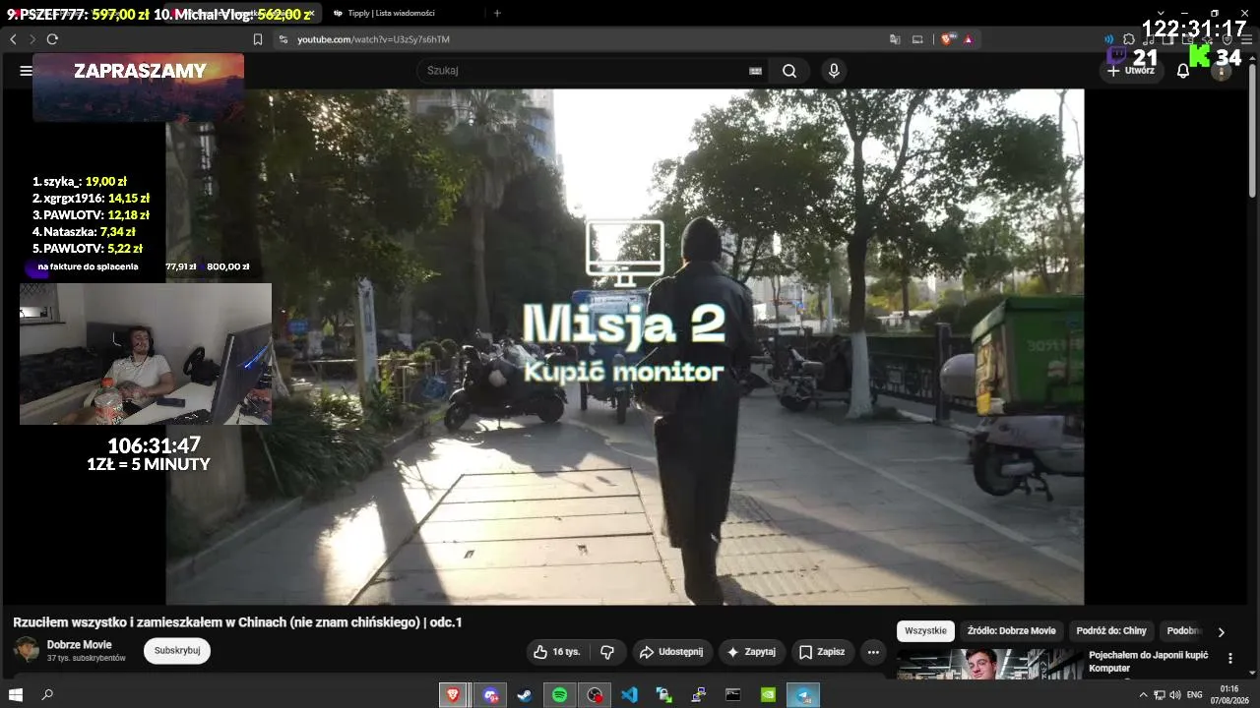Open options menu for the Japonia video suggestion

[x=1229, y=658]
